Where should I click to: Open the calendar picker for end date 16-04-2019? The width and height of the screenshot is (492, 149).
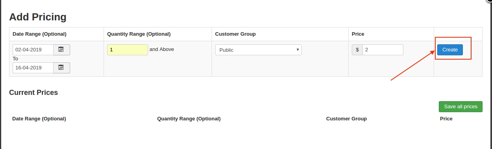[x=61, y=68]
